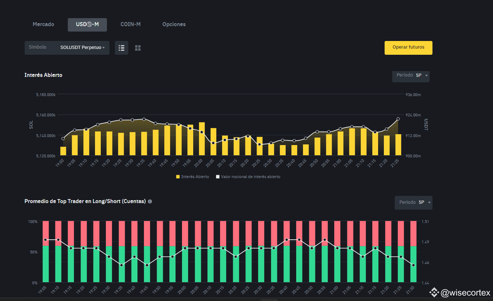This screenshot has height=301, width=493.
Task: Switch to the COIN-M tab
Action: tap(130, 24)
